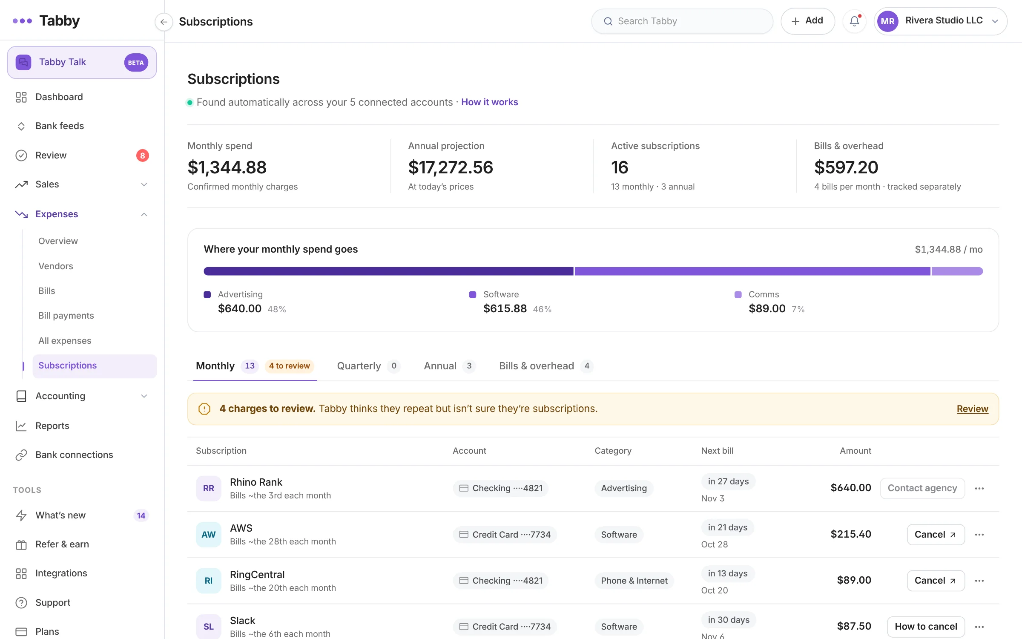The height and width of the screenshot is (639, 1022).
Task: Open Bank feeds page
Action: [x=82, y=126]
